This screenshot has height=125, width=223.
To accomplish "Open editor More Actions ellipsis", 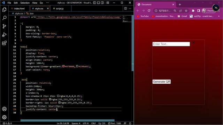I will pyautogui.click(x=130, y=8).
